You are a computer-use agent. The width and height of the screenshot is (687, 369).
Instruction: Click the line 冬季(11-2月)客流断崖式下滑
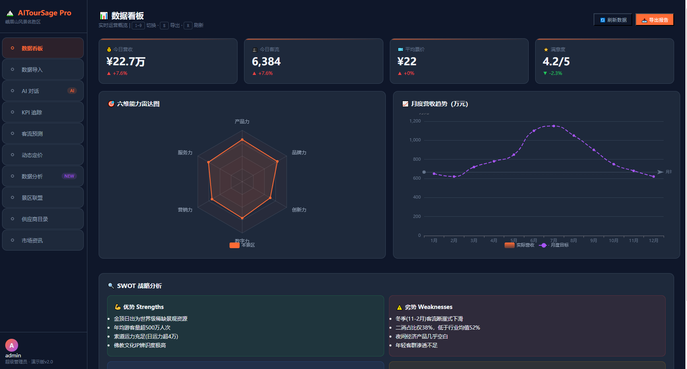(x=429, y=319)
